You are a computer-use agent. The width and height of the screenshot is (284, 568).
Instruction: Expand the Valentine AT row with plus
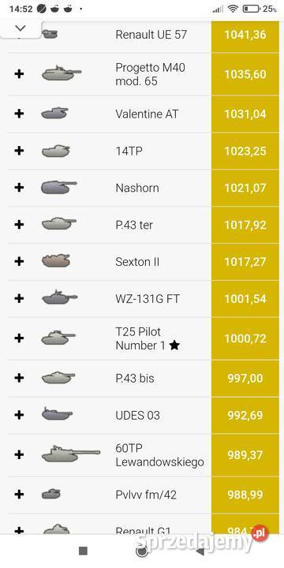pyautogui.click(x=19, y=114)
